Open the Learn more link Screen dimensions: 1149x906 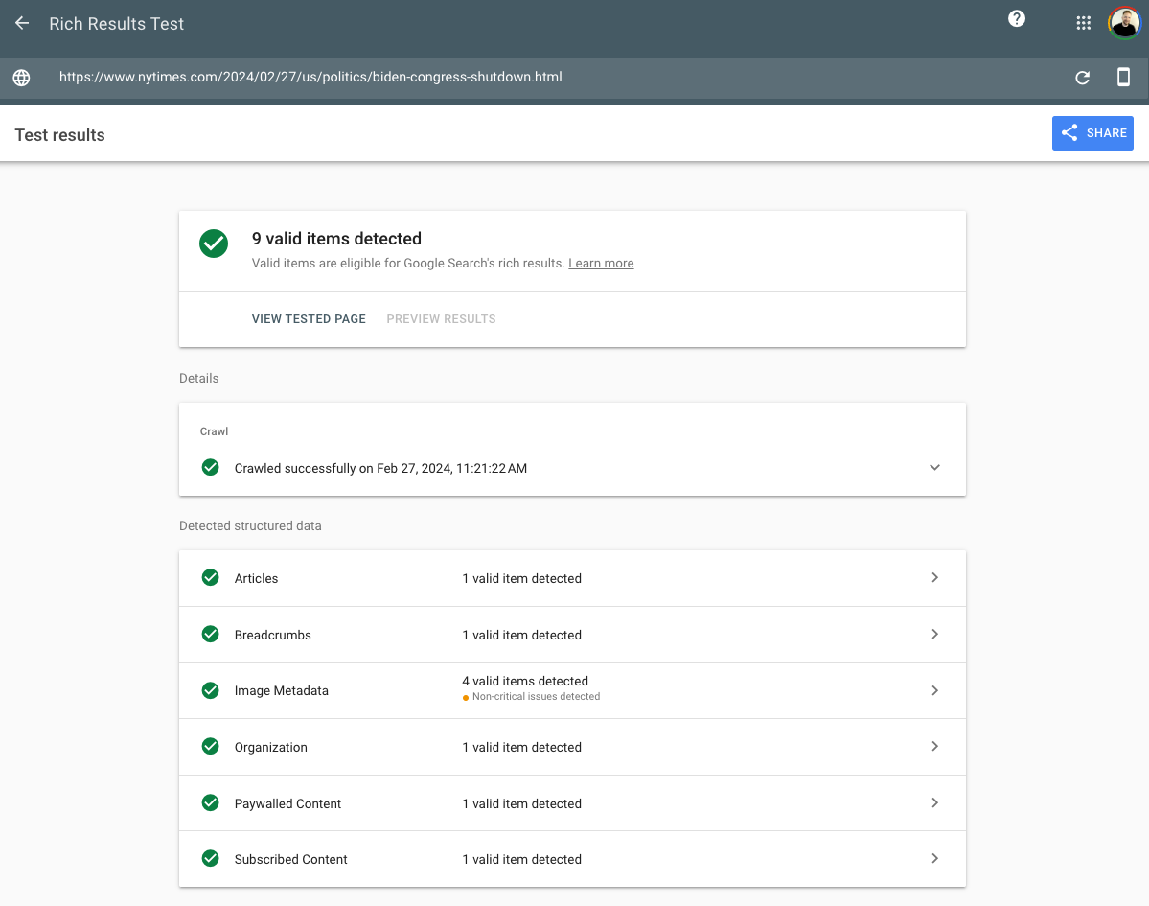(601, 263)
